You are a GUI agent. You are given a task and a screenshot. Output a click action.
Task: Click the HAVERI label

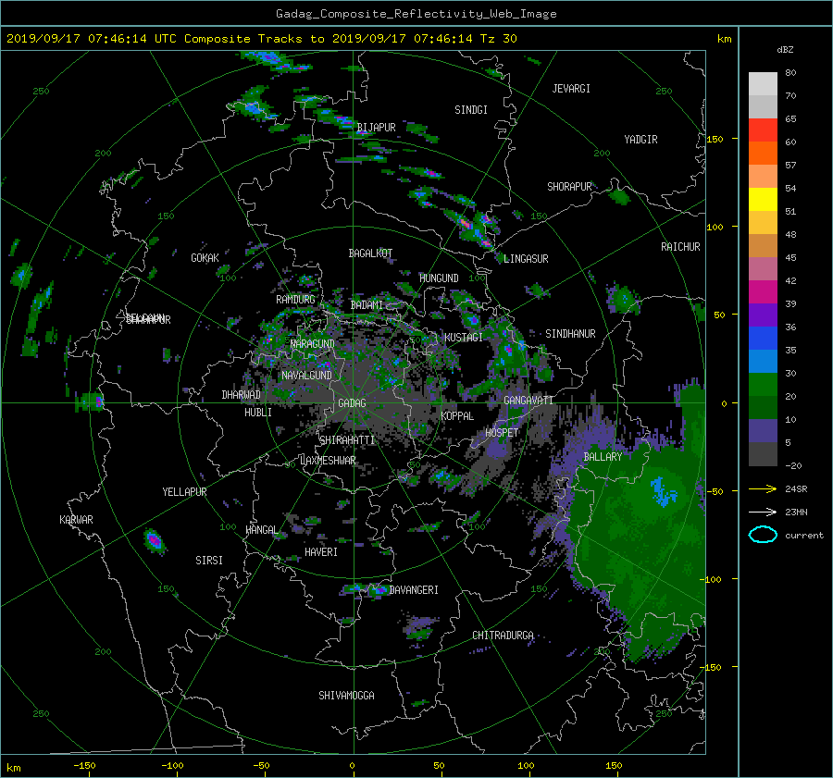tap(321, 552)
